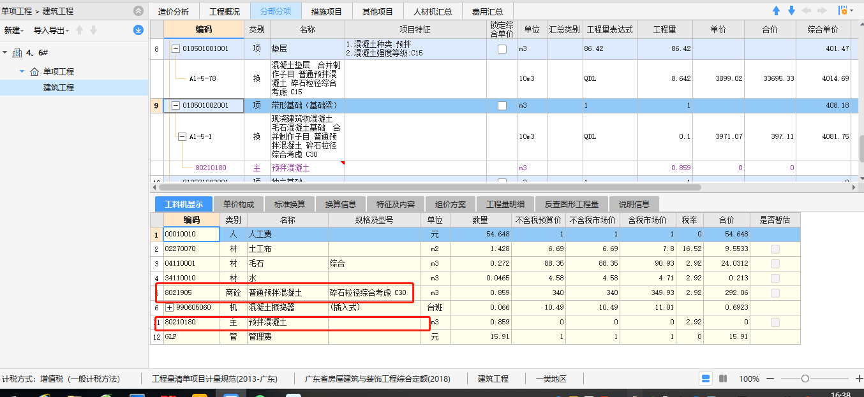Image resolution: width=864 pixels, height=397 pixels.
Task: Select code cell 8021905 in lower table
Action: pos(191,293)
